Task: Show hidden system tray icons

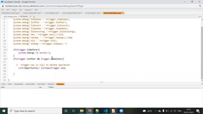Action: (x=156, y=111)
